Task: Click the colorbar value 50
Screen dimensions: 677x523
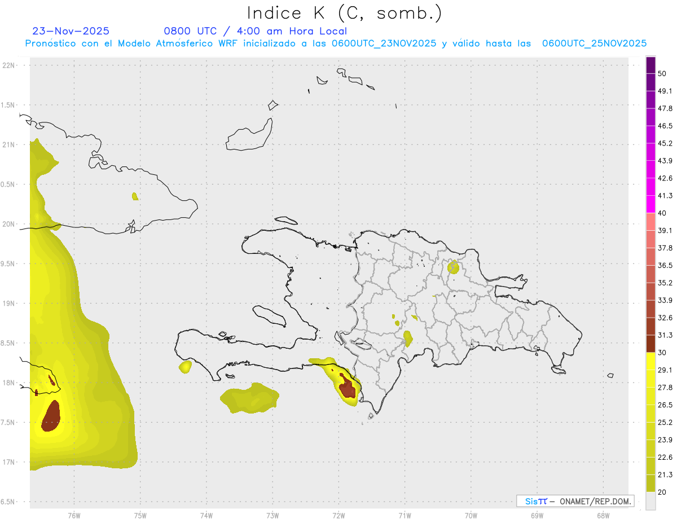Action: coord(662,73)
